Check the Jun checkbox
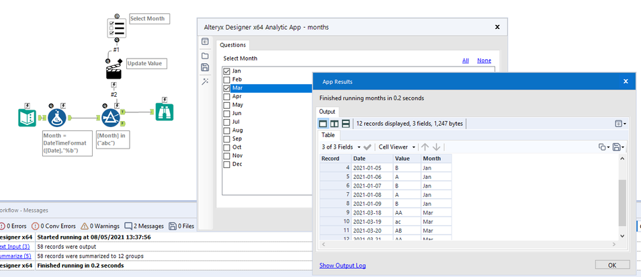Image resolution: width=641 pixels, height=277 pixels. click(227, 114)
